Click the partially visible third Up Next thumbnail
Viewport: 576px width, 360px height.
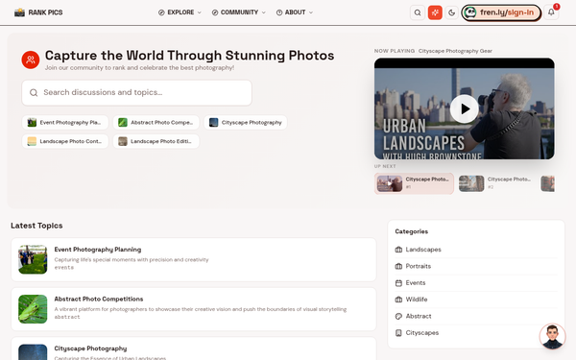coord(547,183)
